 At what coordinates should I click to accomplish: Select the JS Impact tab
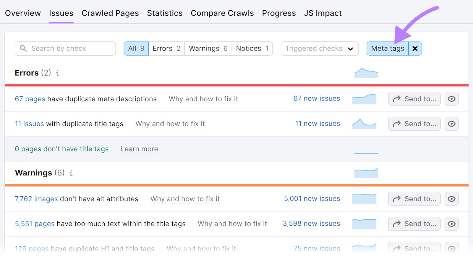click(x=323, y=13)
